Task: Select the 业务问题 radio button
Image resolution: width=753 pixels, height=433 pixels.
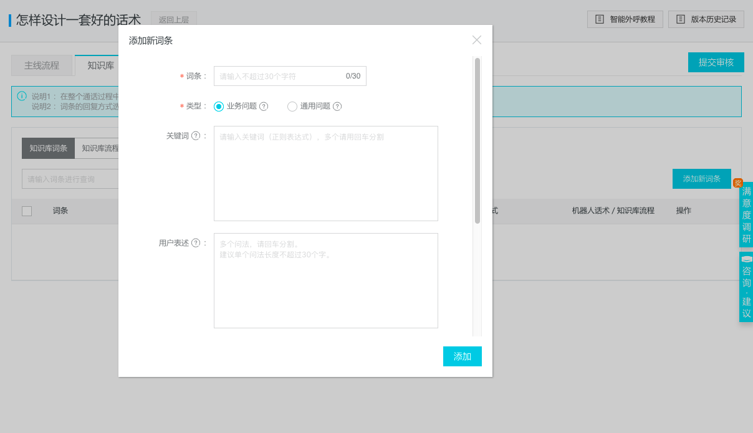Action: click(x=219, y=107)
